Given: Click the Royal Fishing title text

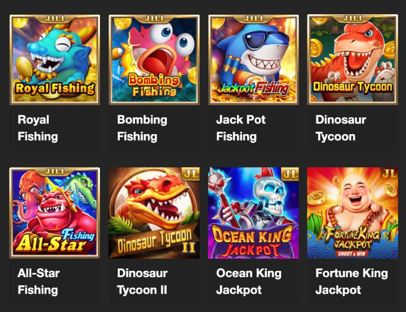Looking at the screenshot, I should (x=38, y=128).
